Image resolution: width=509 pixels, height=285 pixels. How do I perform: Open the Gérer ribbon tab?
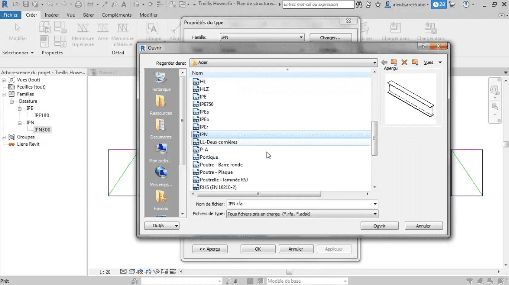(88, 15)
